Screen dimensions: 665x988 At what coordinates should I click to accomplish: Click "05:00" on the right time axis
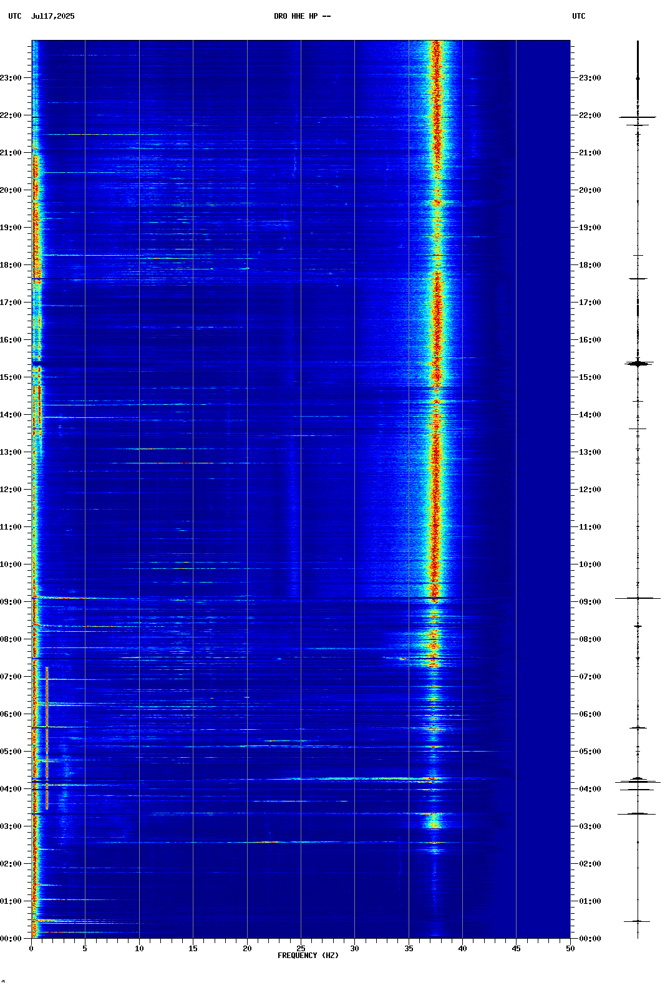(590, 752)
